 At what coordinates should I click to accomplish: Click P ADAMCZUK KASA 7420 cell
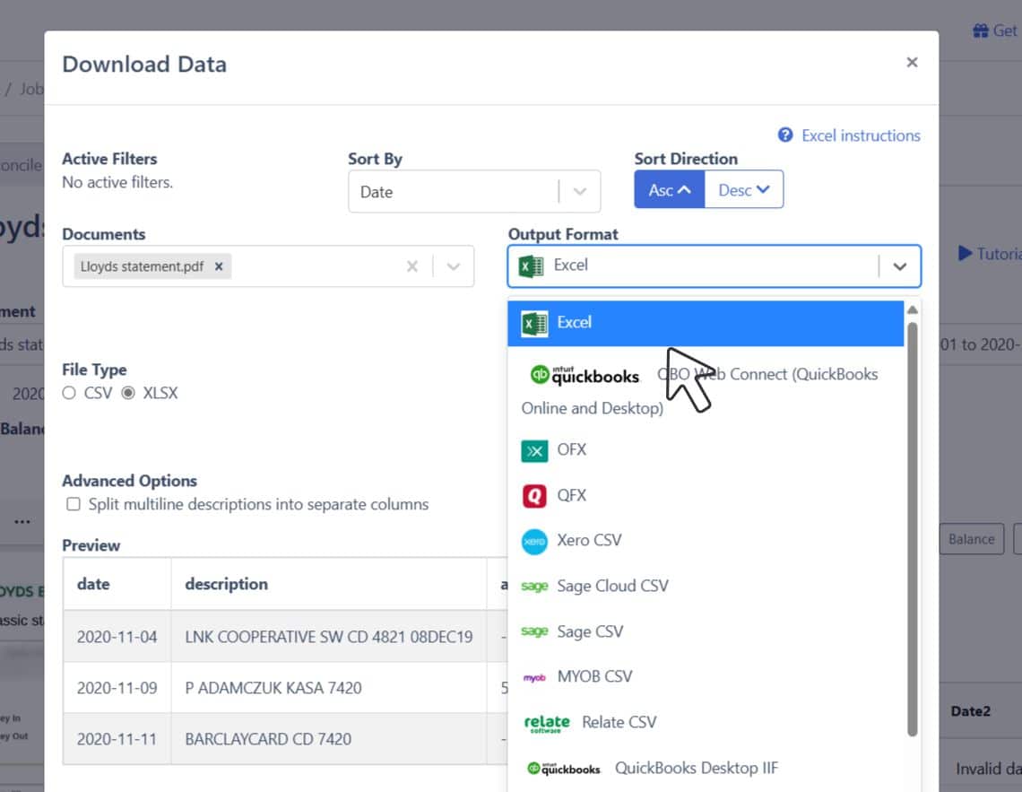click(x=329, y=688)
